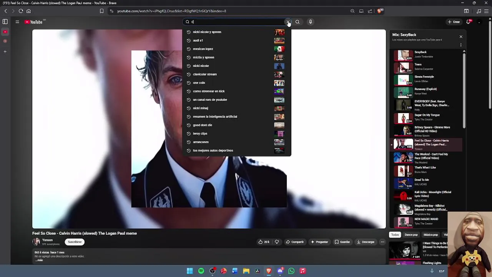Viewport: 492px width, 277px height.
Task: Play Britney Spears Gimme More in playlist
Action: point(427,131)
